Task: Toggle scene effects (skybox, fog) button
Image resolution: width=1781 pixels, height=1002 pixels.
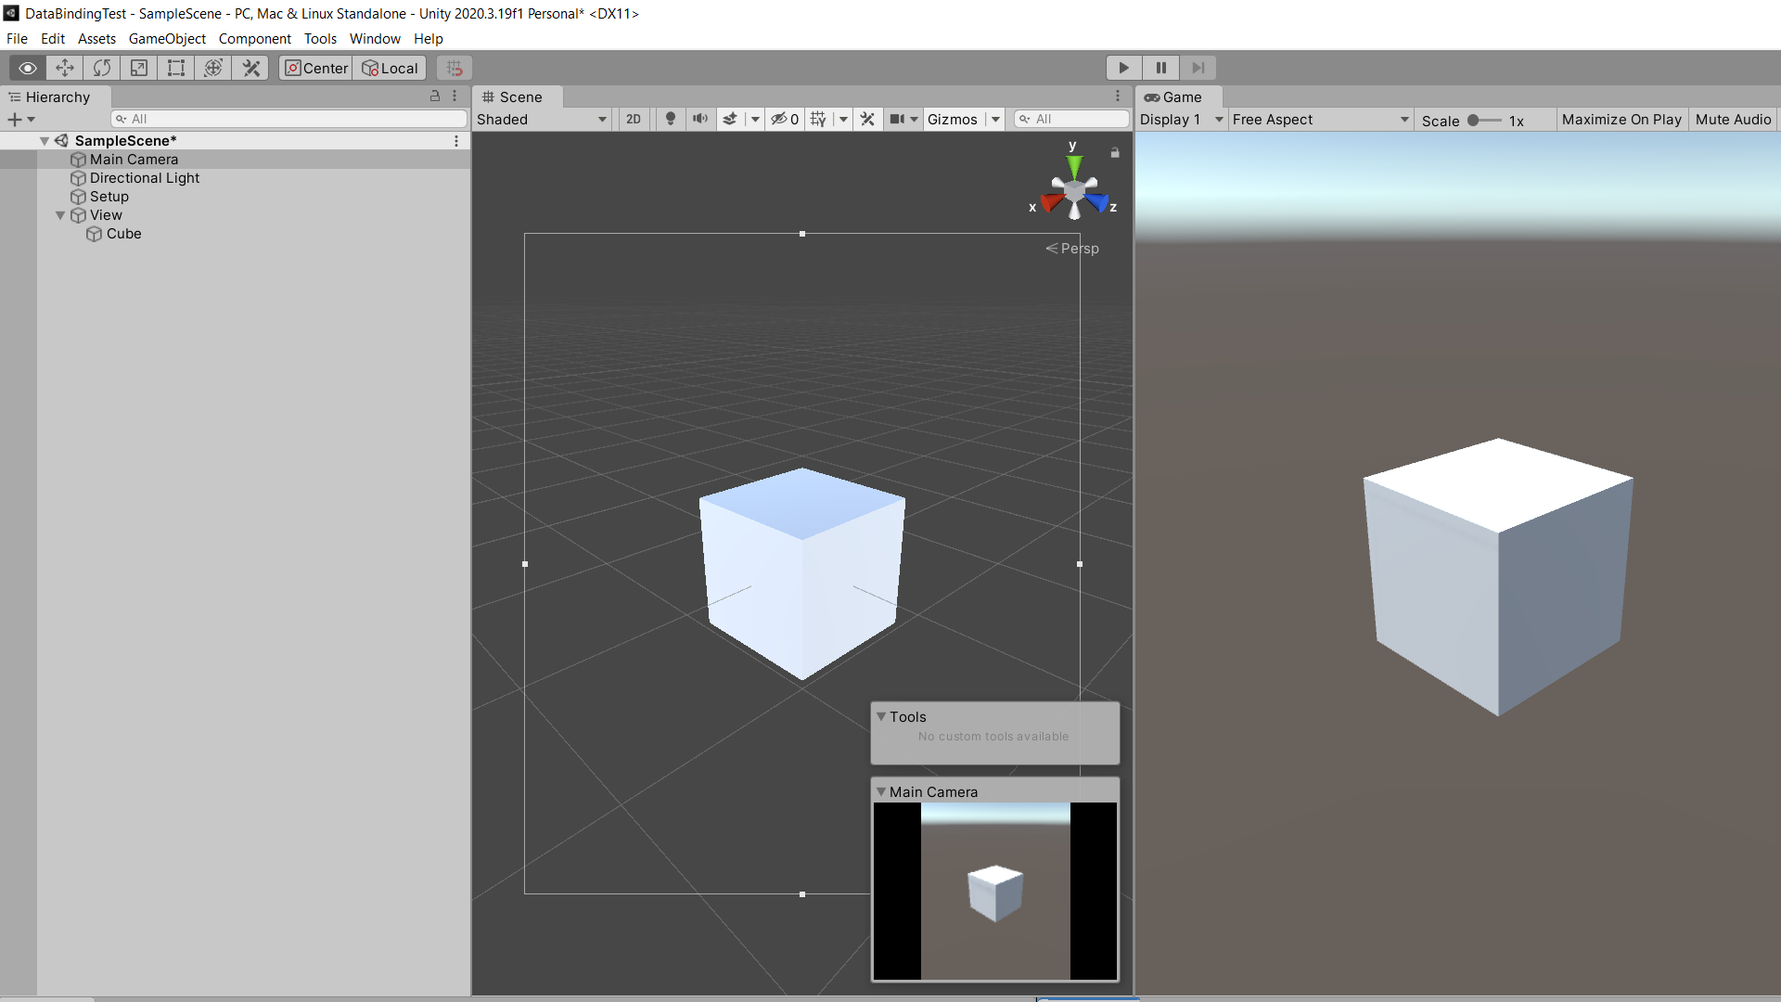Action: [731, 119]
